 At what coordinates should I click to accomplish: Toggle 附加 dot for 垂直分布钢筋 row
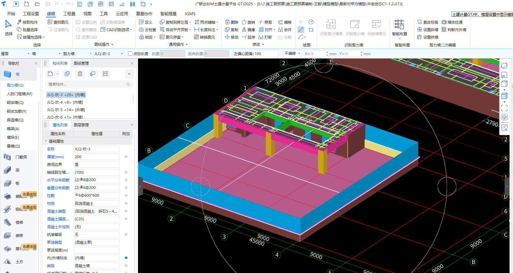pyautogui.click(x=126, y=188)
